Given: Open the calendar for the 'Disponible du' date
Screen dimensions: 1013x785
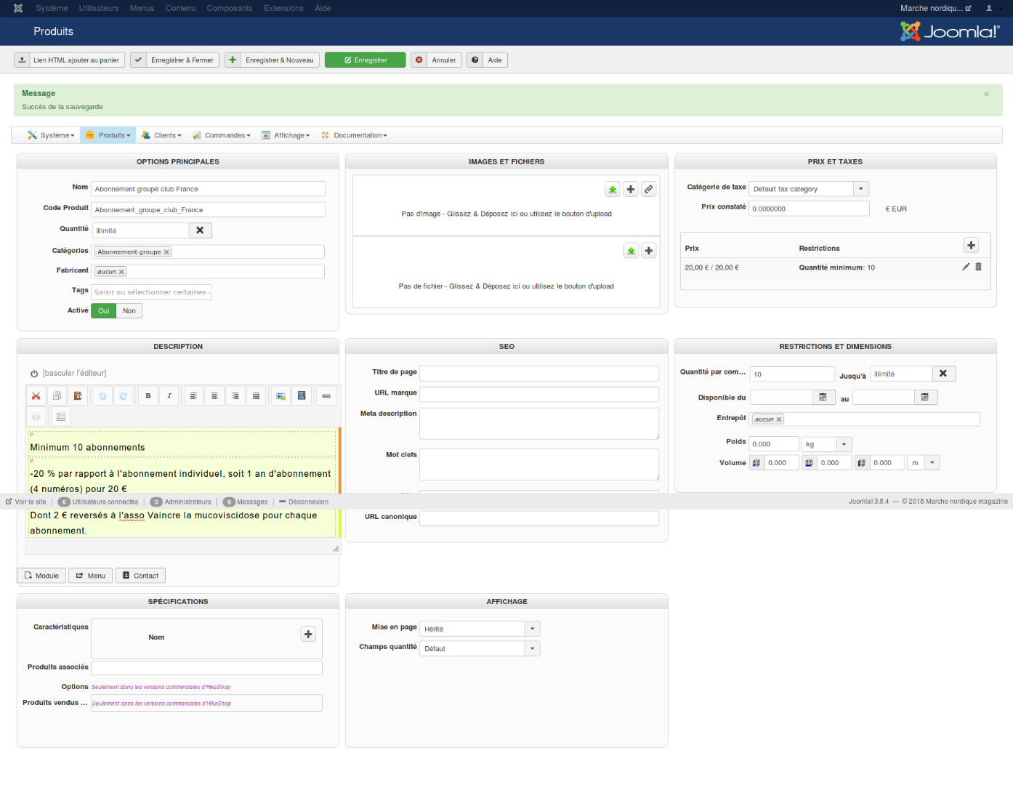Looking at the screenshot, I should [823, 398].
